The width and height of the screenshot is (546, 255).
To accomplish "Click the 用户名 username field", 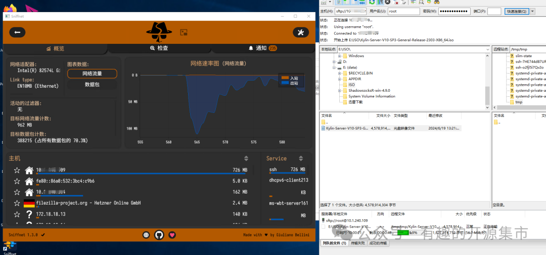I will [404, 11].
